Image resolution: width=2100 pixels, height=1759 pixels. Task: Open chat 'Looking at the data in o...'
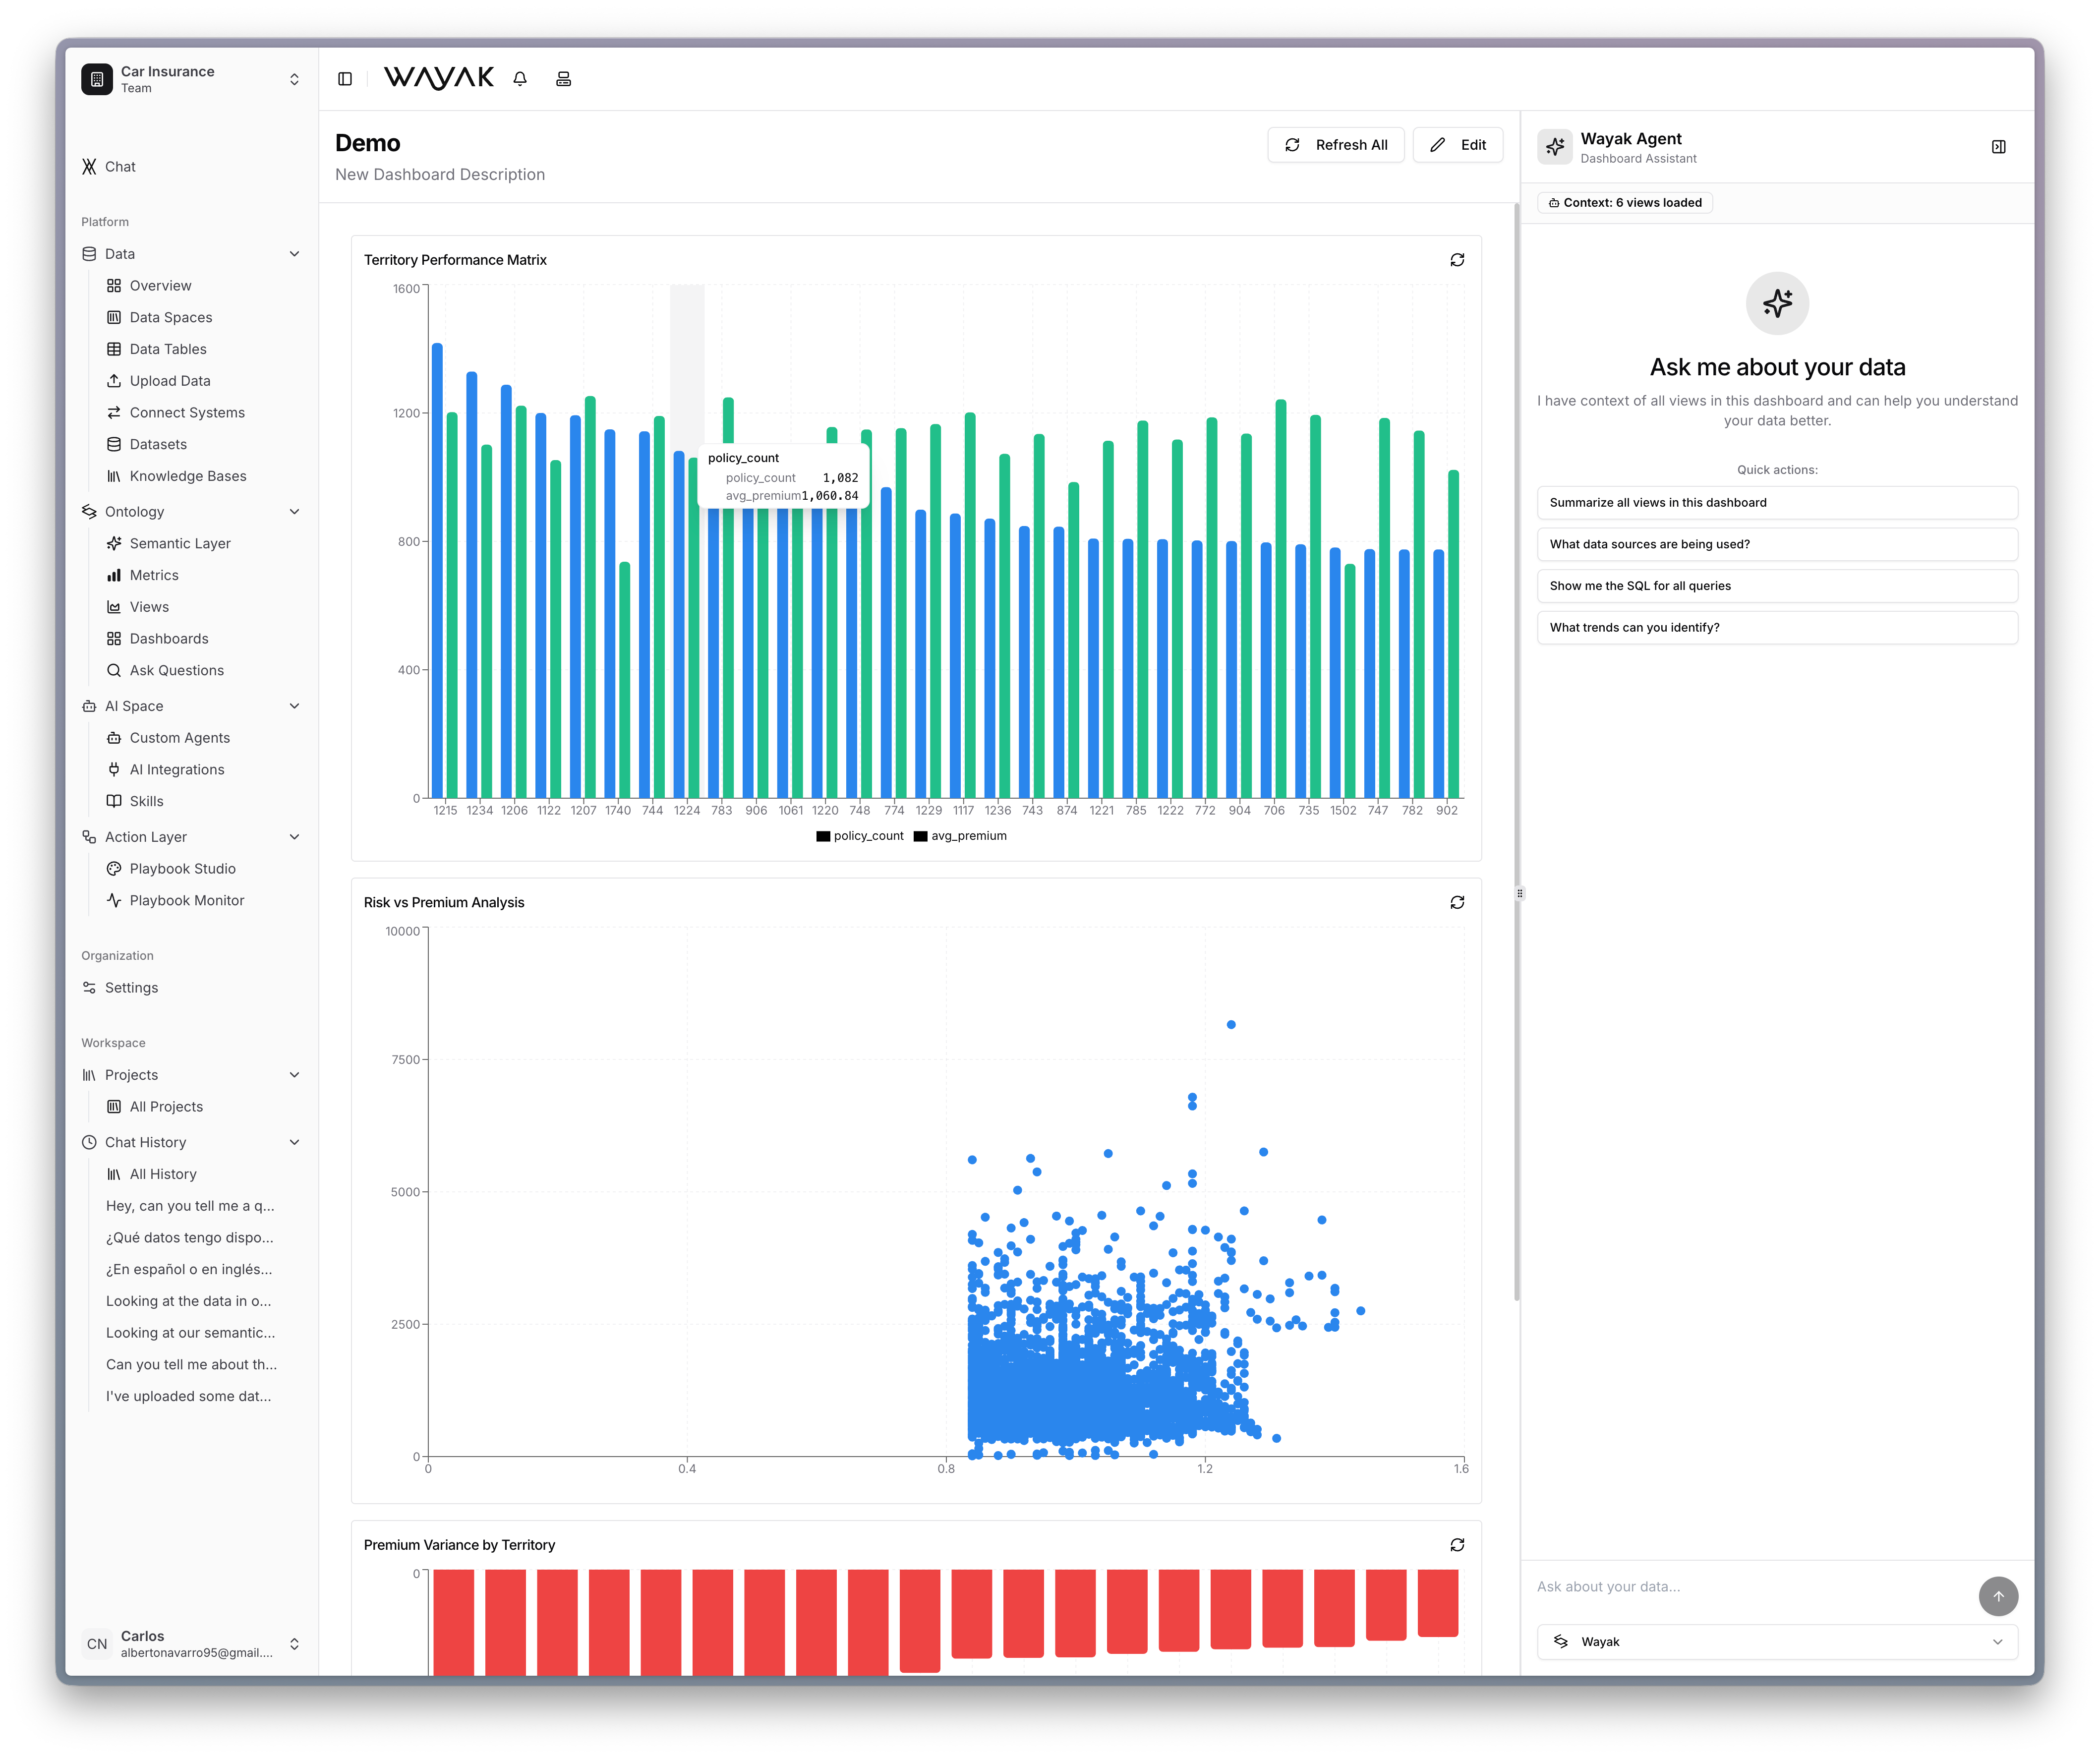point(188,1302)
